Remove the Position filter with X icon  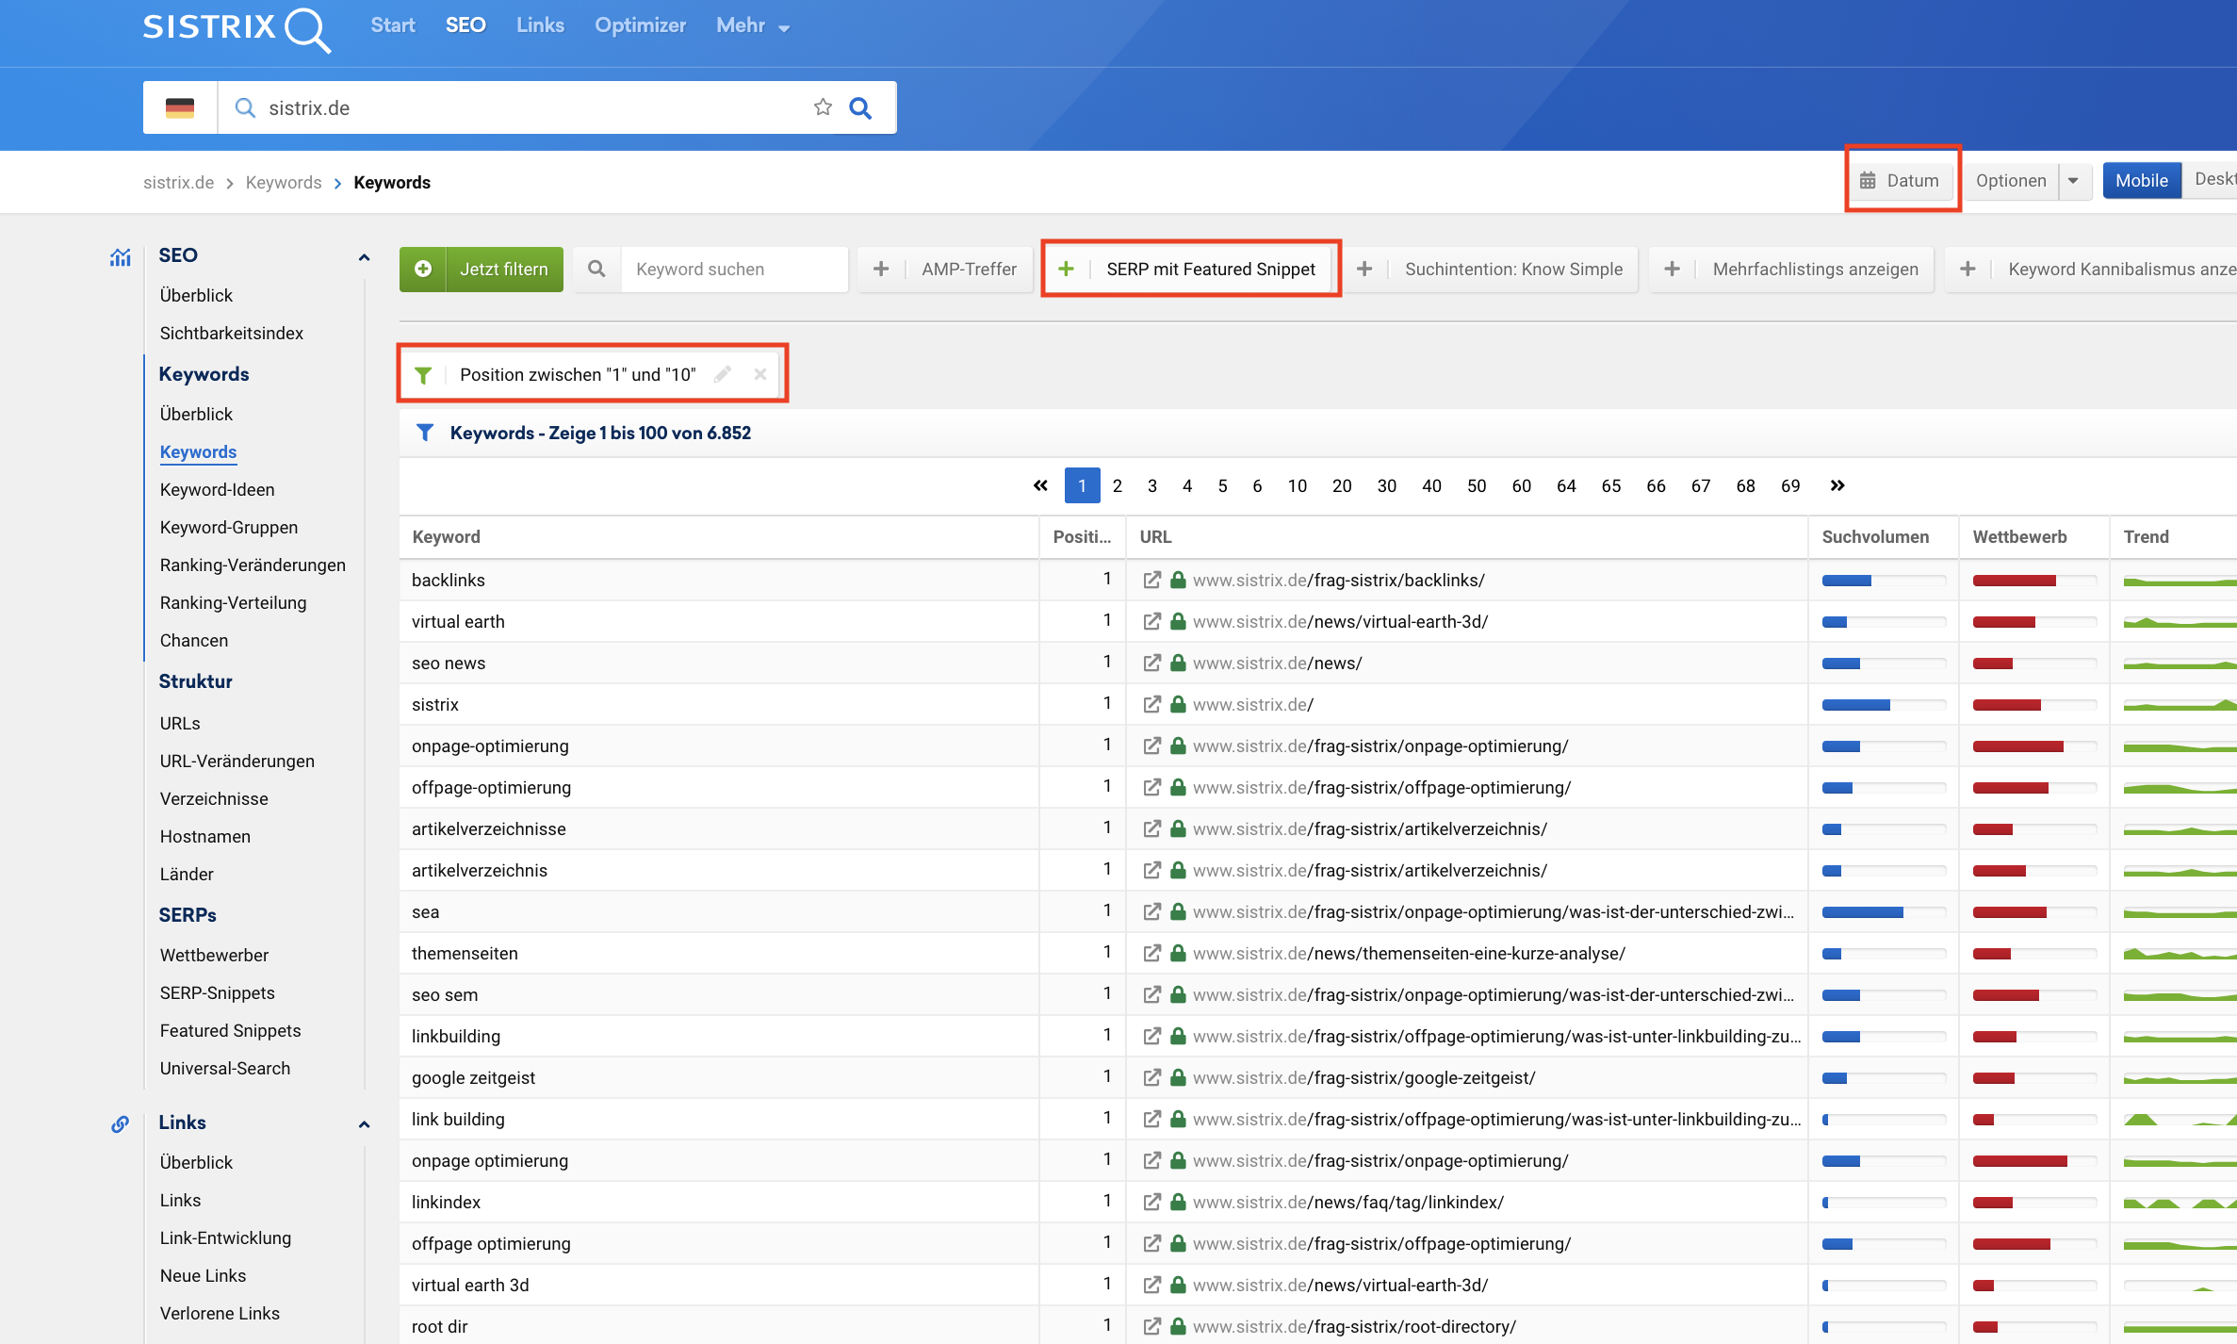pos(760,374)
